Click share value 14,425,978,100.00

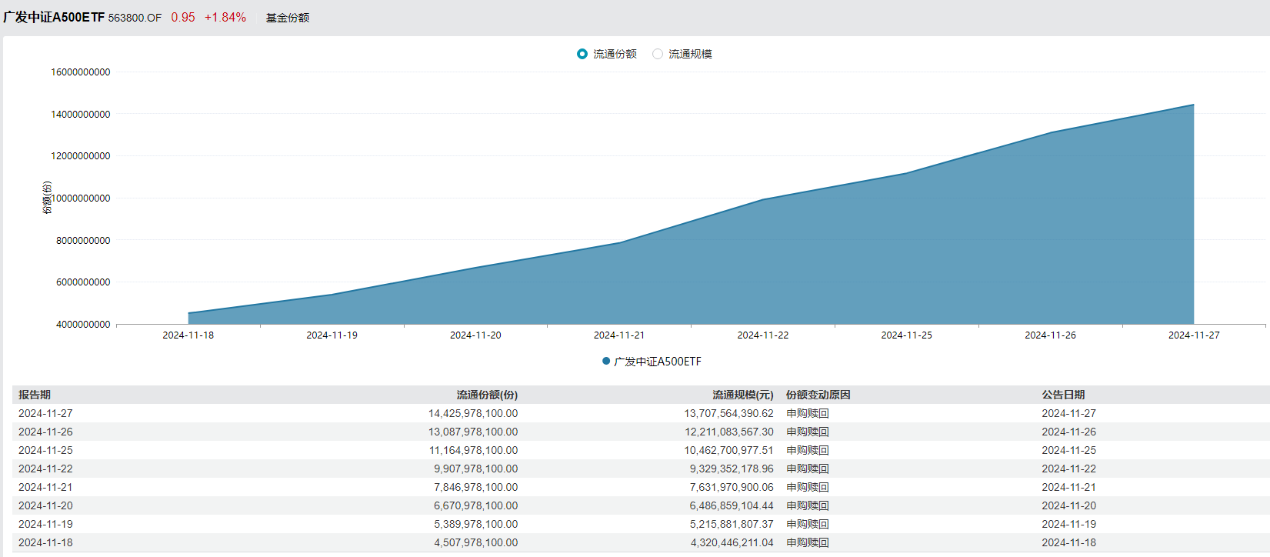[x=473, y=413]
